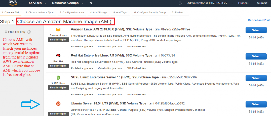Click 64-bit (x86) under Amazon Linux Select

click(256, 37)
